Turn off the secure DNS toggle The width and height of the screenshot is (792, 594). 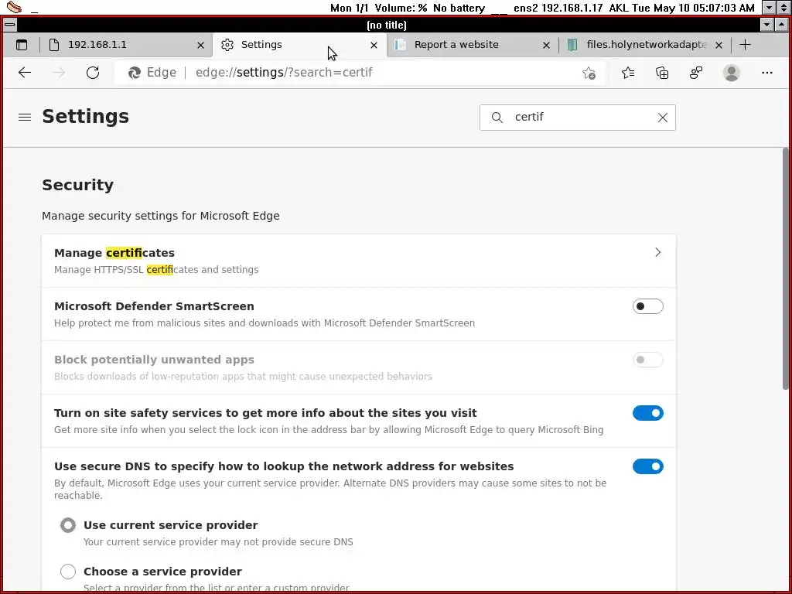[x=647, y=466]
